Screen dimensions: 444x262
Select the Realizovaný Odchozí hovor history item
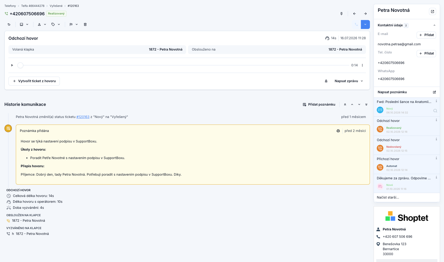(x=407, y=126)
